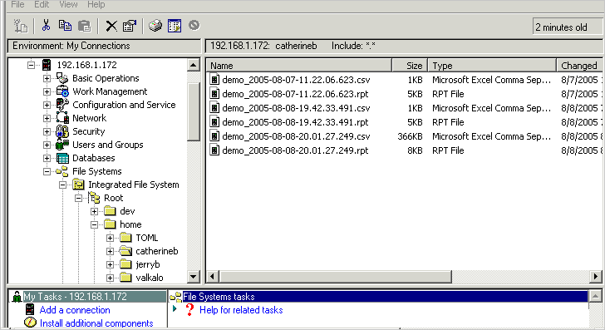
Task: Click the Print toolbar icon
Action: tap(155, 26)
